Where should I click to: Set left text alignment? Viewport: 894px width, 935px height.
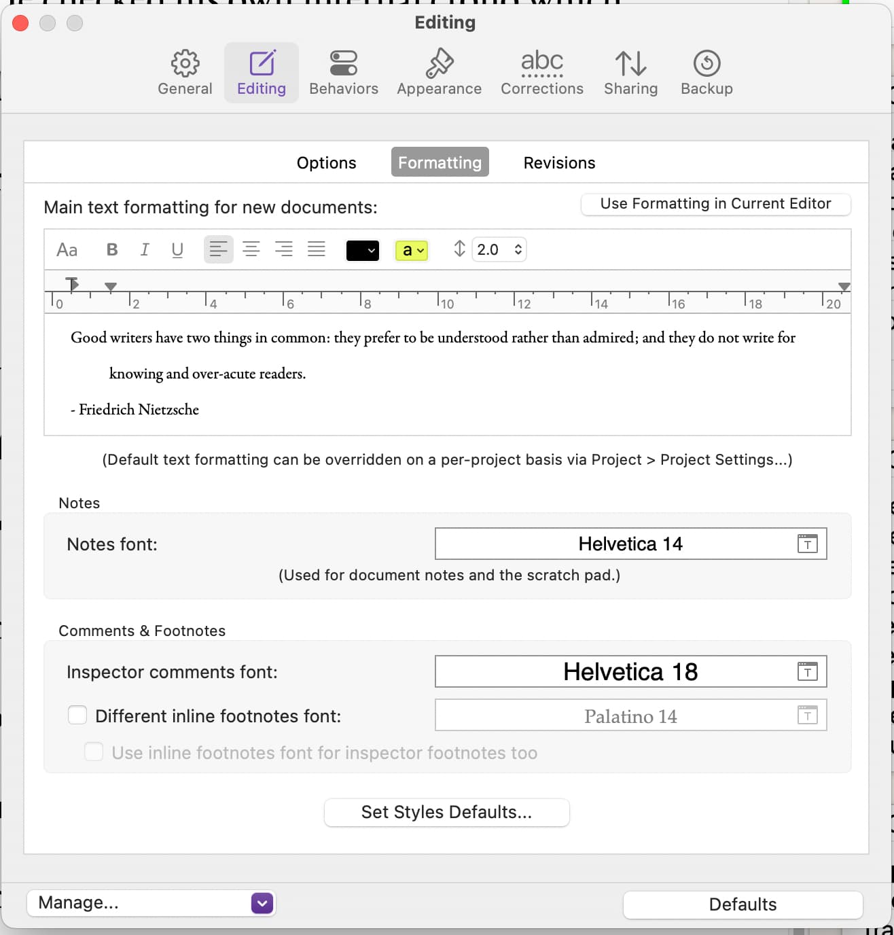point(219,249)
